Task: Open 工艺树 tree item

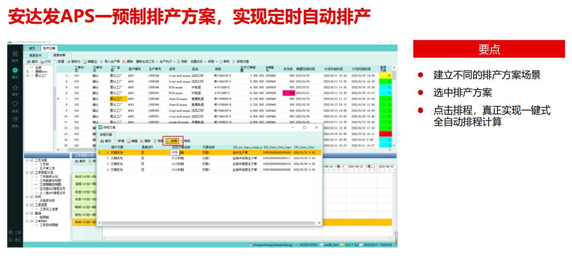Action: coord(44,164)
